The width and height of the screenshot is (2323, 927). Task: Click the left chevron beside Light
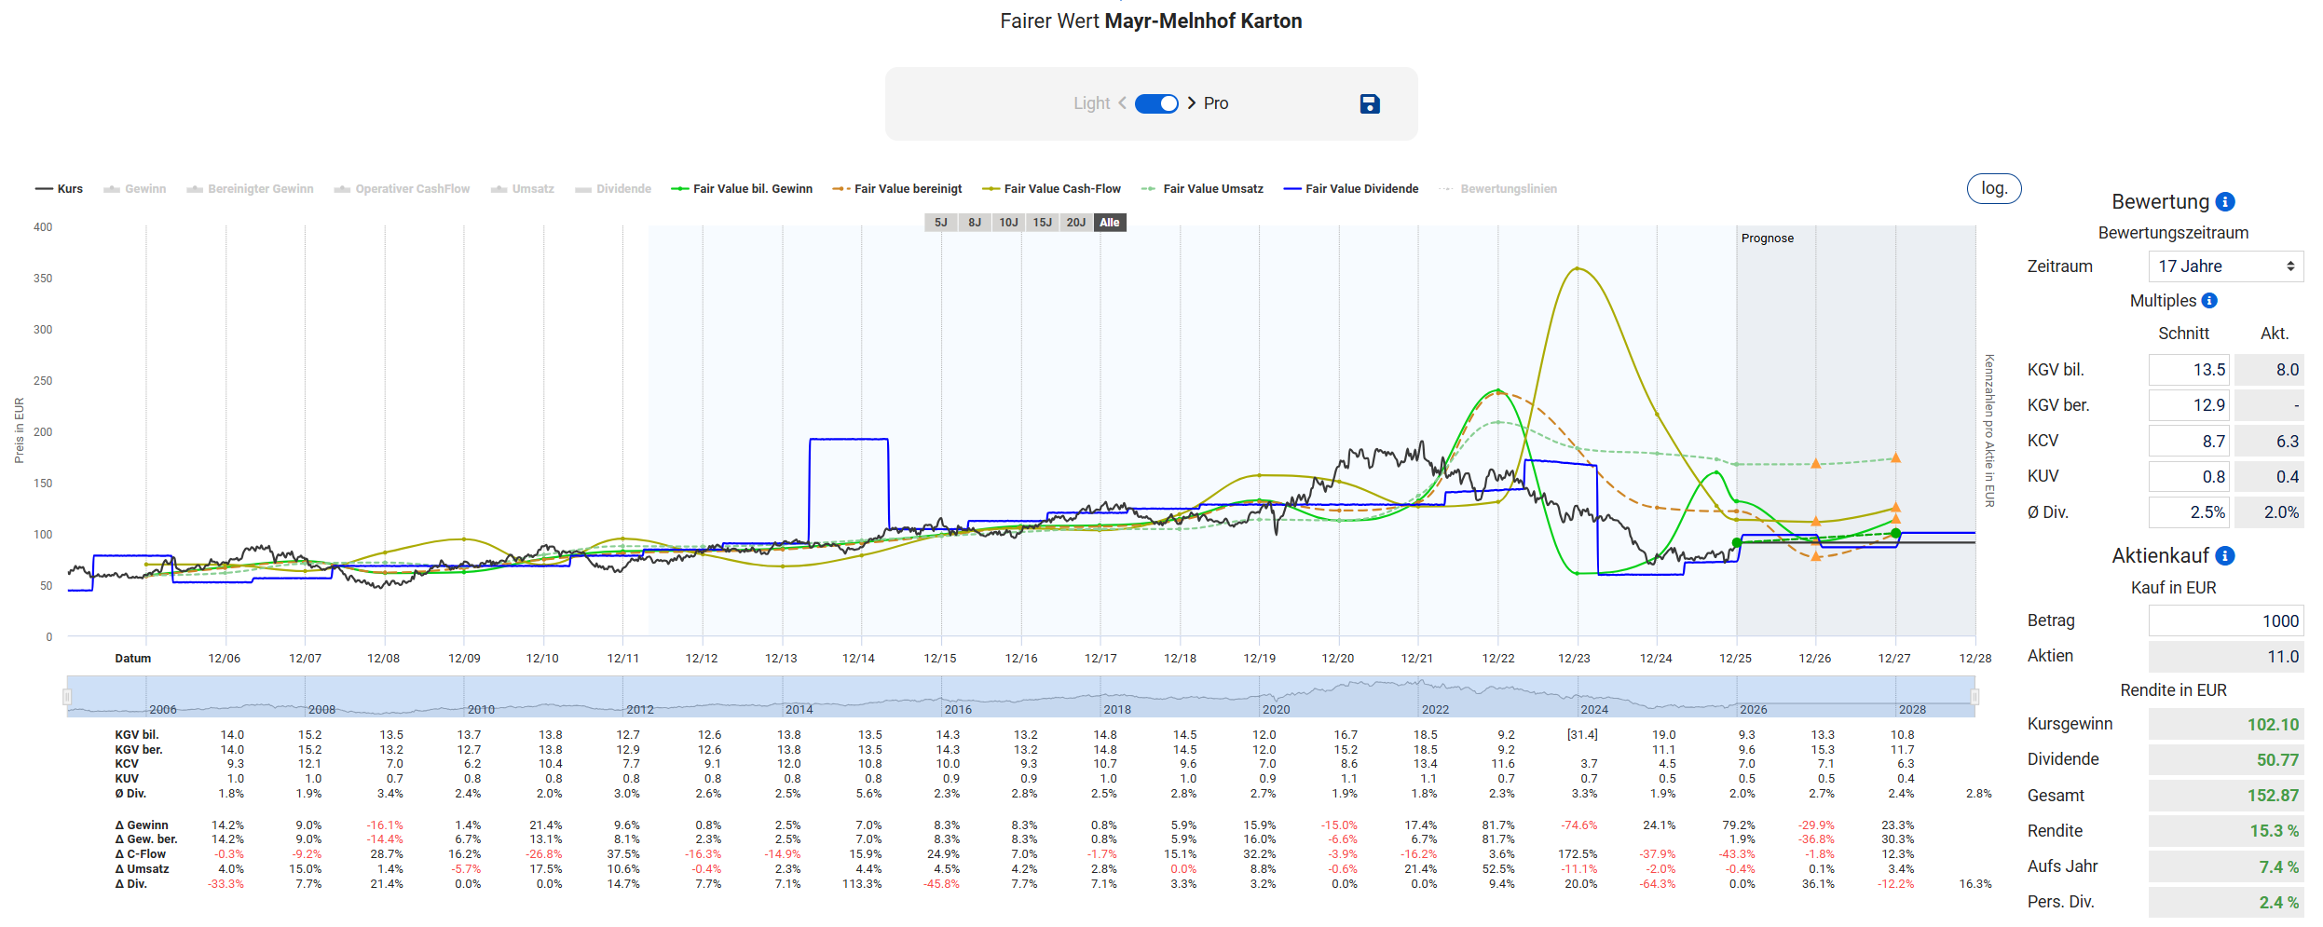point(1122,103)
